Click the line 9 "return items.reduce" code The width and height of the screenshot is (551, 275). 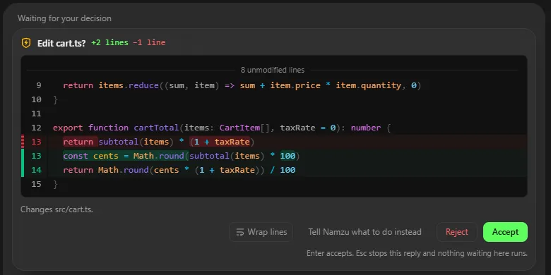242,85
